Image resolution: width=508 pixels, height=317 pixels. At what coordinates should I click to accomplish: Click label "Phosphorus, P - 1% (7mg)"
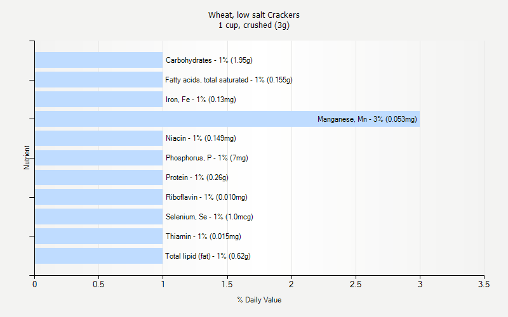tap(207, 158)
